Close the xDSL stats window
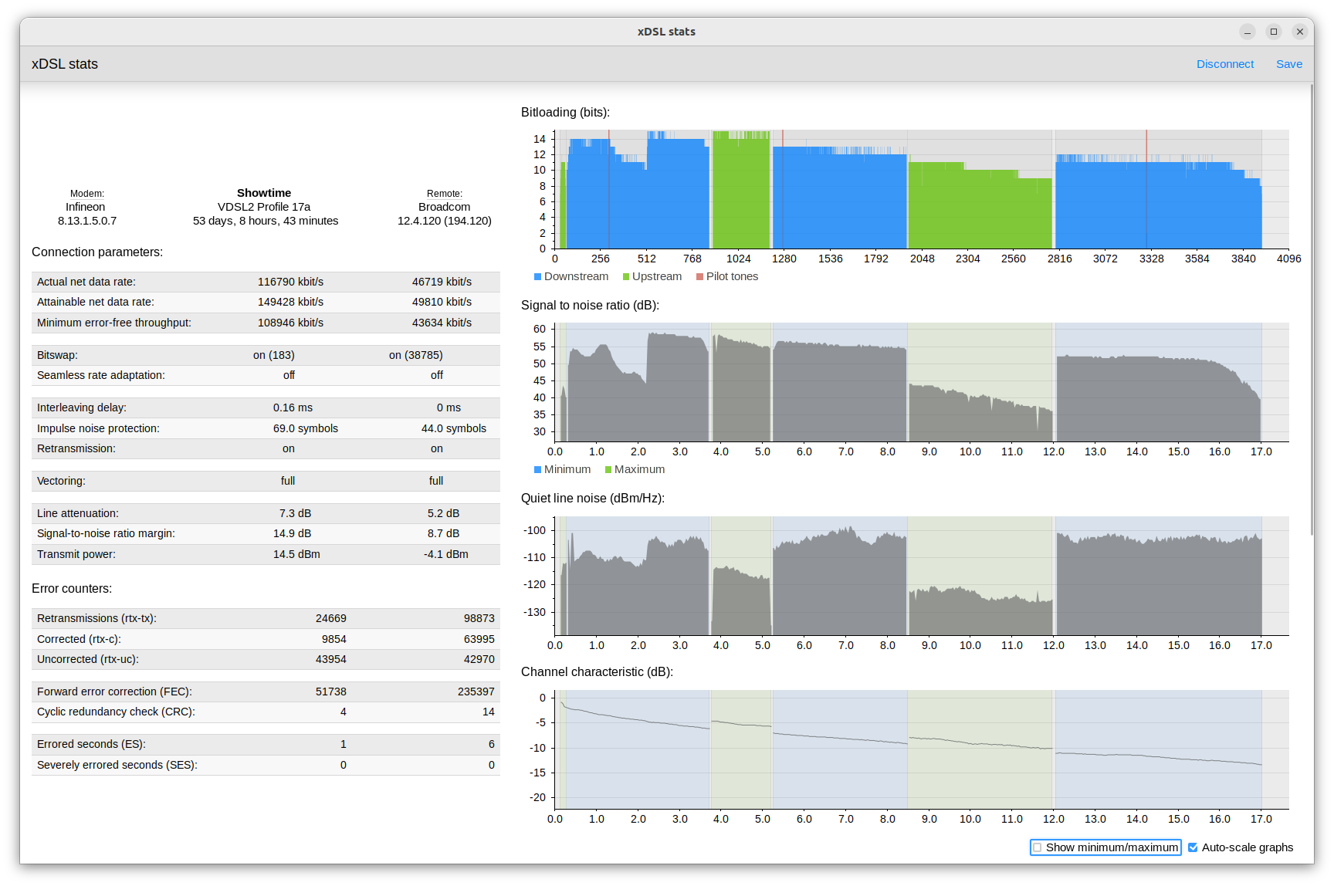The image size is (1334, 886). [x=1300, y=32]
